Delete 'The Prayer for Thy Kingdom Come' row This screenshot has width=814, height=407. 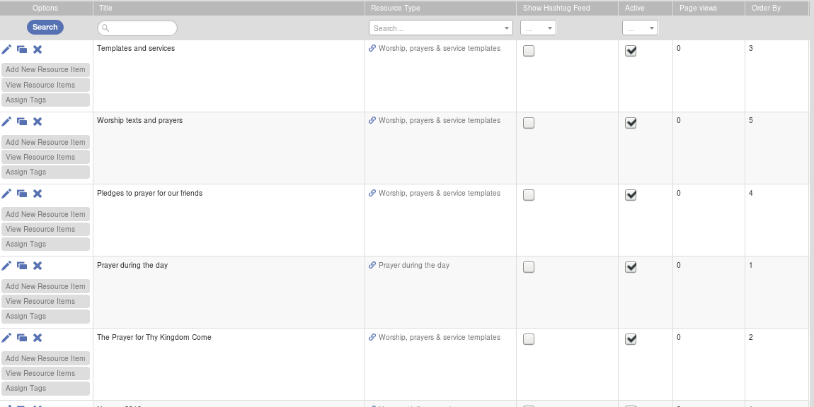coord(38,338)
